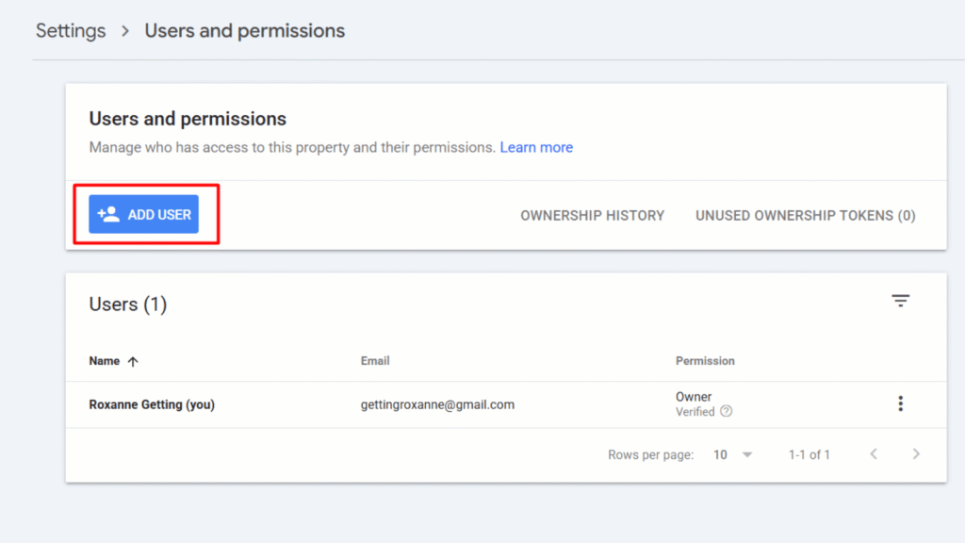Screen dimensions: 965x543
Task: Click the Name column header
Action: click(x=104, y=361)
